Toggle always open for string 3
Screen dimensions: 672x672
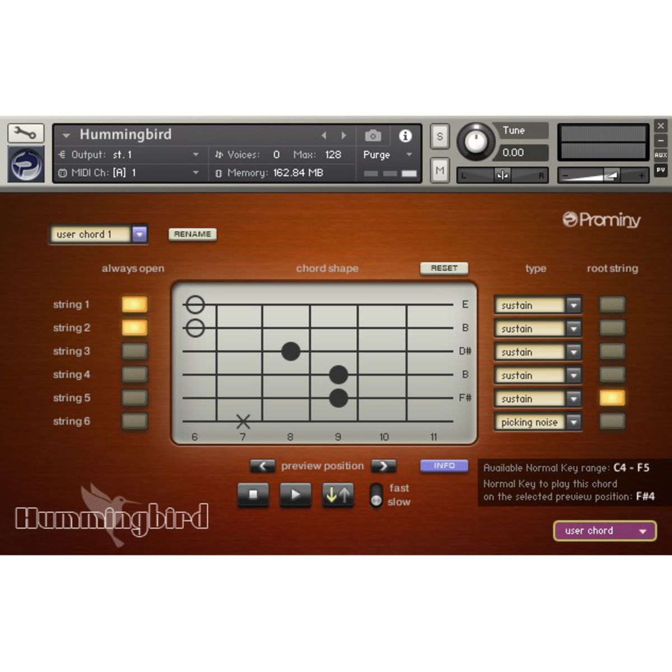coord(134,351)
